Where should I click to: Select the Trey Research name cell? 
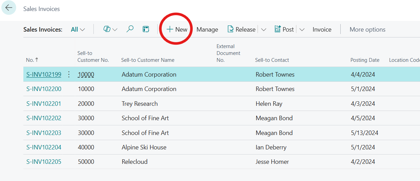pyautogui.click(x=140, y=104)
